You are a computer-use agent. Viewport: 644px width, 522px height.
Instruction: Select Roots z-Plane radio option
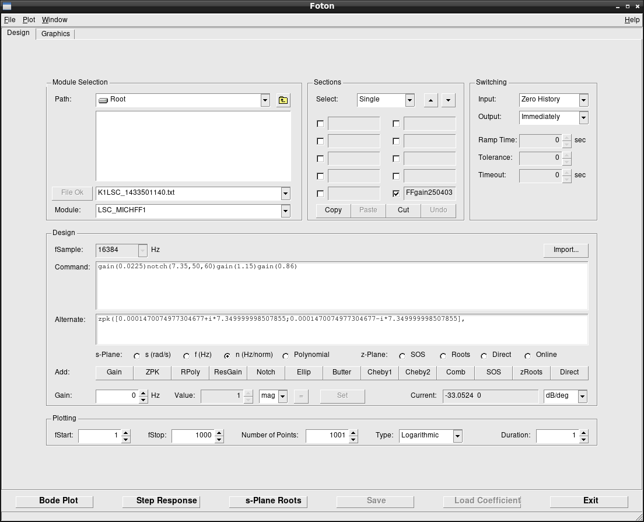pos(443,356)
